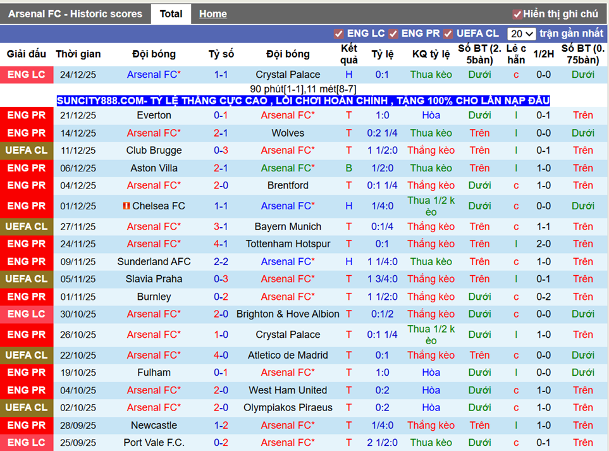Click the odds 2 1/2:0 in Port Vale row
609x451 pixels.
tap(383, 442)
